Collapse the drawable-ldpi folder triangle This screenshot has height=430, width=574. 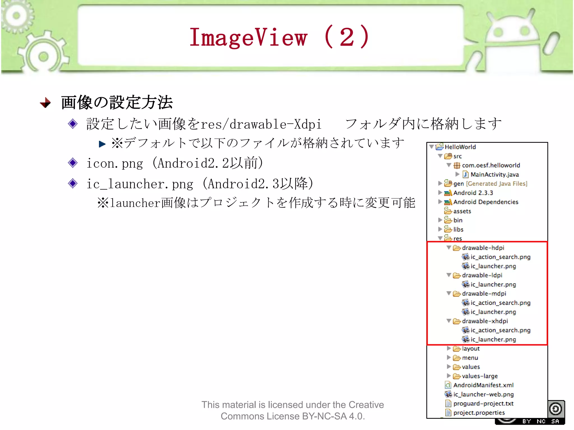(449, 275)
